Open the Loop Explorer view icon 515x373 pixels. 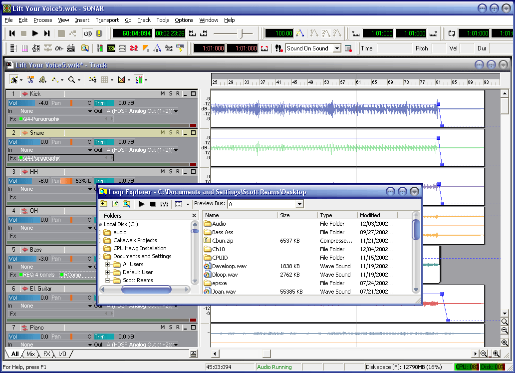85,48
